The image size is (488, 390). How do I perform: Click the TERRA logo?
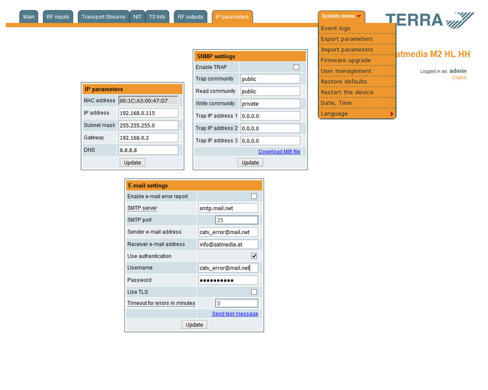[x=429, y=20]
